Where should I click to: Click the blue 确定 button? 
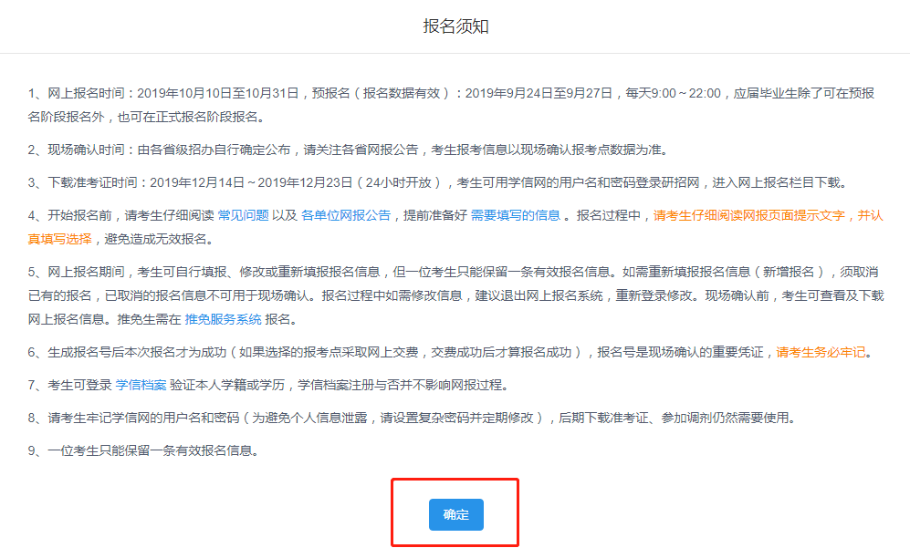[455, 514]
